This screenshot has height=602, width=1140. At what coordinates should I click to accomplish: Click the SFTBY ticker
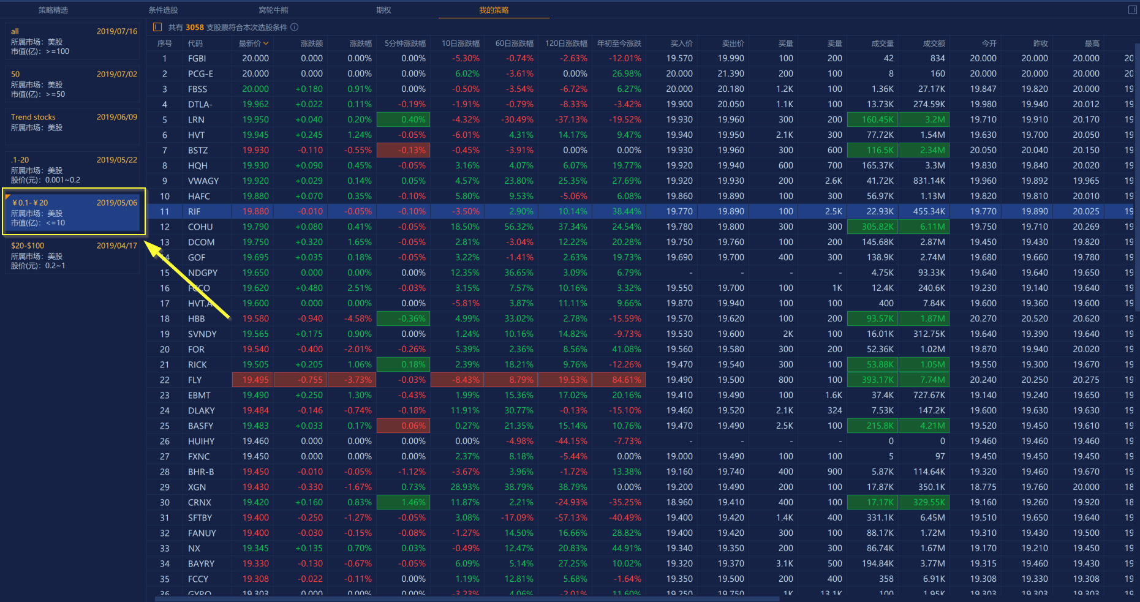[200, 517]
